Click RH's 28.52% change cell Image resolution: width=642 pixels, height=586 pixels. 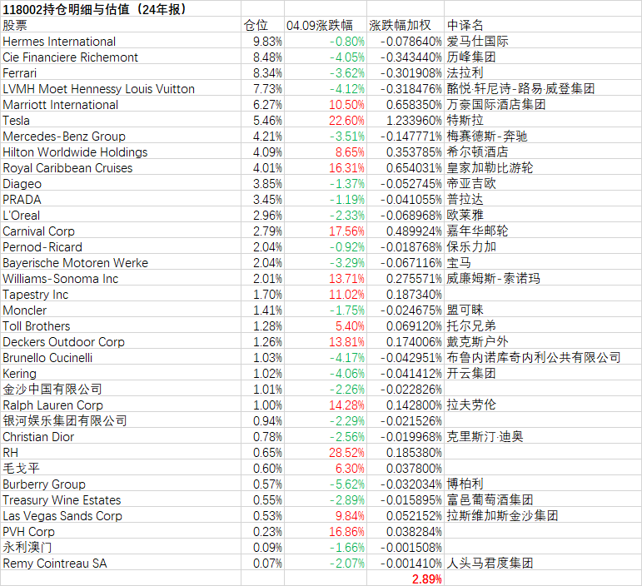tap(326, 452)
